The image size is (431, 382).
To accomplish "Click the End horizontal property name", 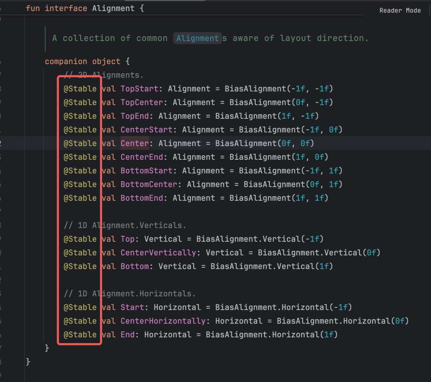I will [128, 335].
